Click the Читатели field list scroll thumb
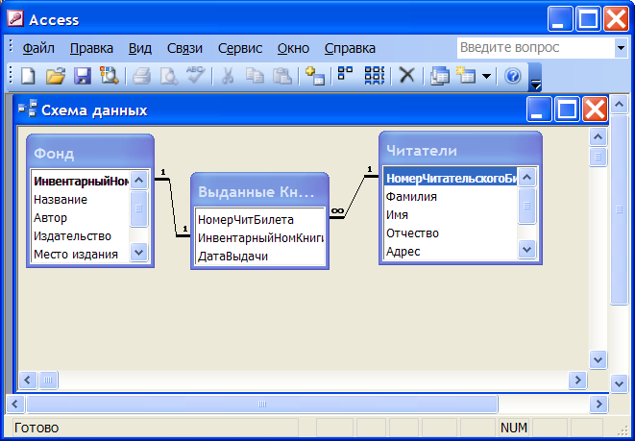Screen dimensions: 635x441 526,206
